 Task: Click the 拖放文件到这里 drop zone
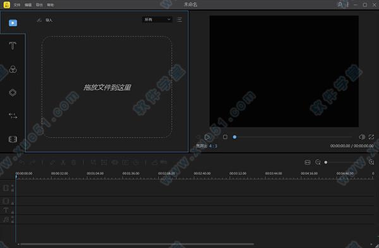coord(107,87)
